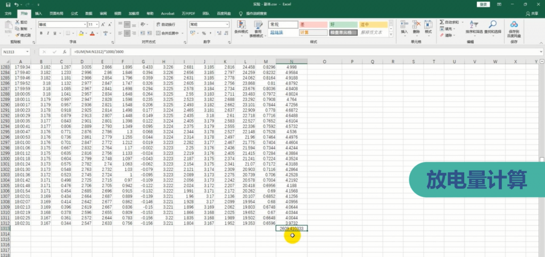Click the Save icon in title bar
Screen dimensions: 545x257
(9, 4)
